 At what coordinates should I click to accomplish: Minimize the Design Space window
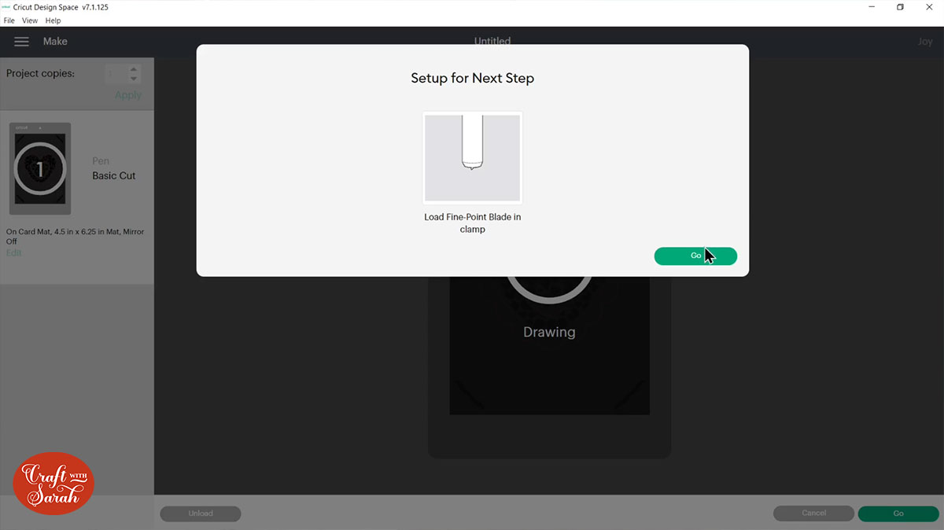pyautogui.click(x=872, y=7)
